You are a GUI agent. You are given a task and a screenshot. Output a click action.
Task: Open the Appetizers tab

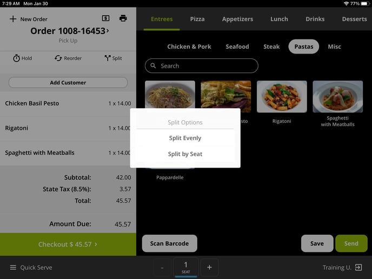pos(237,19)
